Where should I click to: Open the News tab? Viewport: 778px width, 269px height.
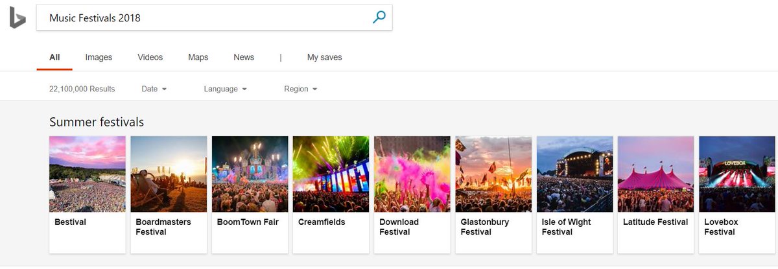(x=244, y=57)
